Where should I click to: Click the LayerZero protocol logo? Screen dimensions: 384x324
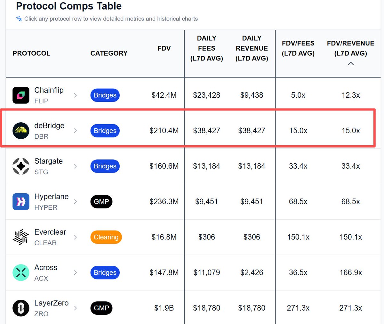pyautogui.click(x=21, y=308)
